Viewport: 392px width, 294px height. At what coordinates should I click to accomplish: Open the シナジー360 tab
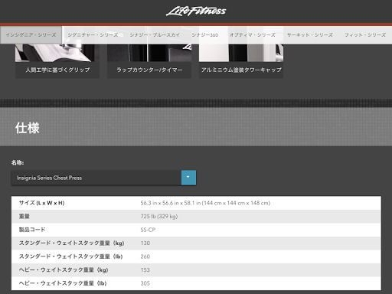click(205, 34)
